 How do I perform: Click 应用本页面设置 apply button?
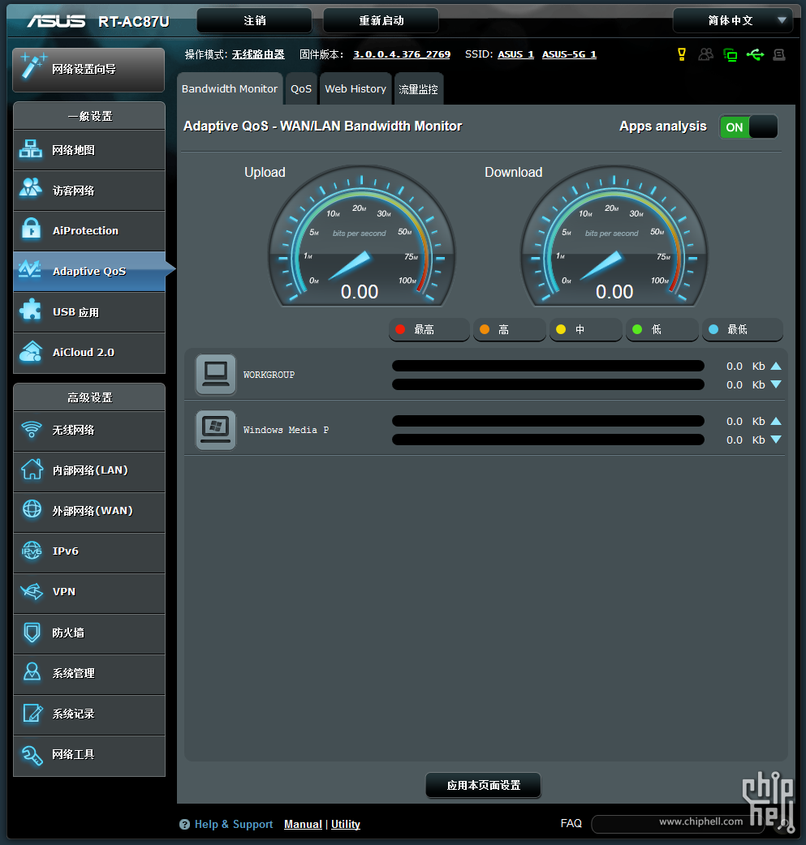click(484, 785)
